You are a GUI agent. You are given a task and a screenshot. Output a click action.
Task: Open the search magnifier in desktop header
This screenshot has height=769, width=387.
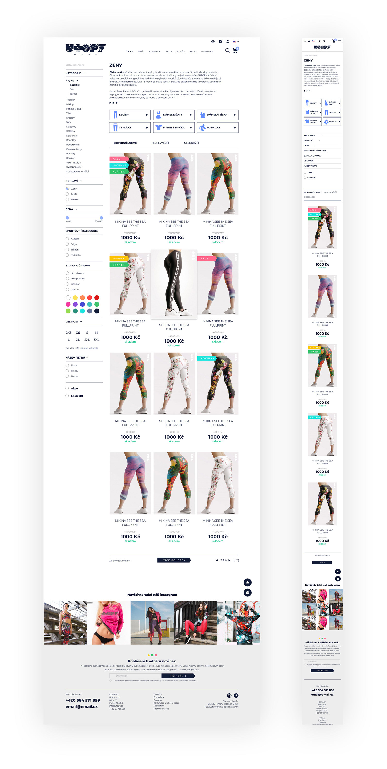228,50
